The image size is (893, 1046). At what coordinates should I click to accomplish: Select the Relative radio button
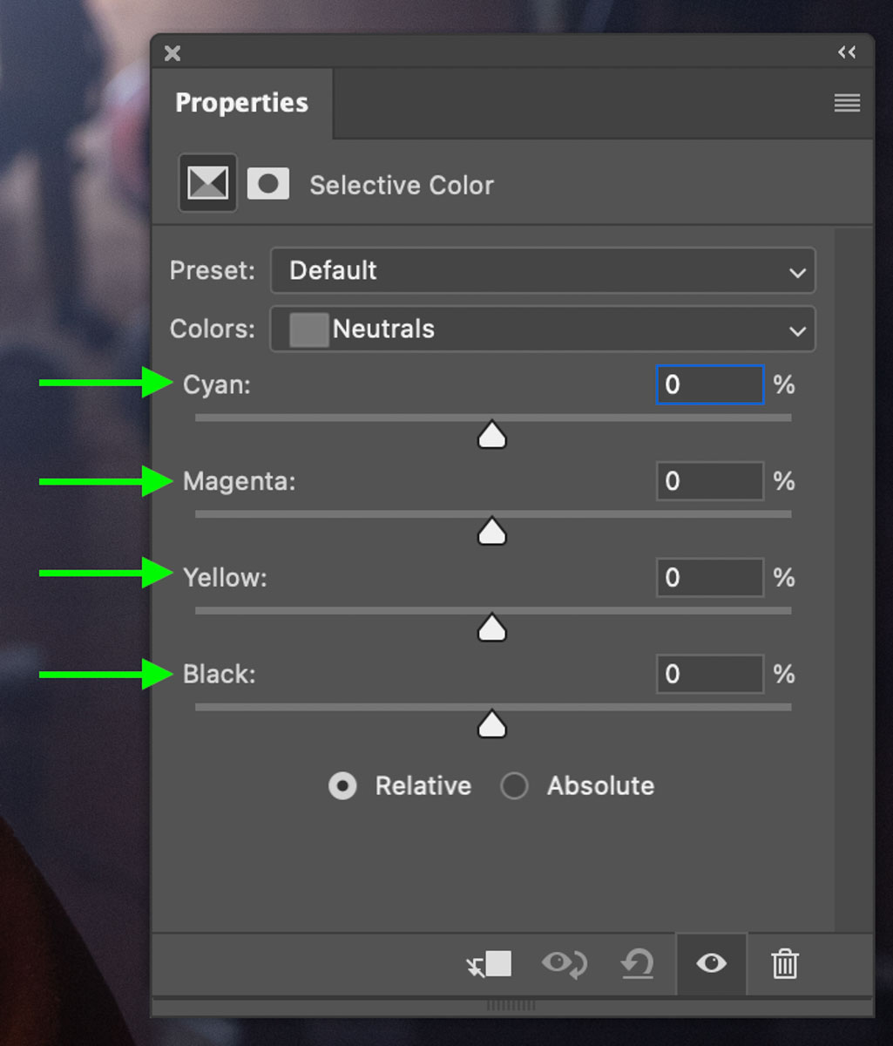(x=342, y=786)
